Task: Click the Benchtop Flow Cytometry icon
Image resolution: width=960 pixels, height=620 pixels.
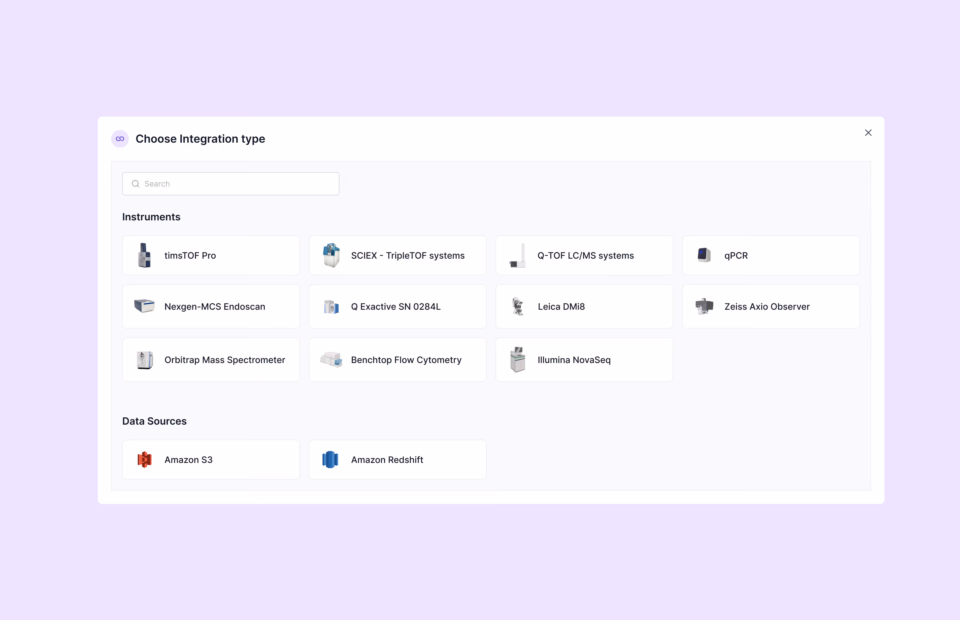Action: click(x=331, y=359)
